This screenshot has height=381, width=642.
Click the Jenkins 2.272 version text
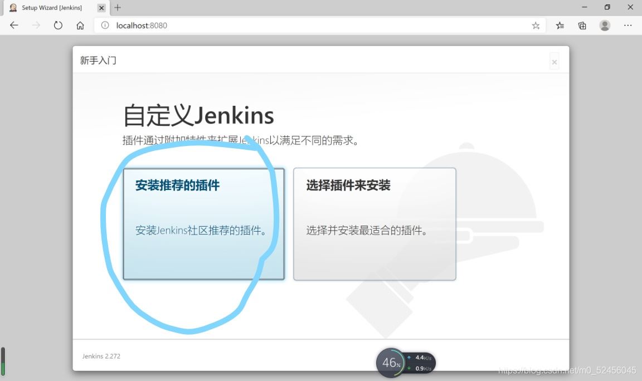click(101, 356)
